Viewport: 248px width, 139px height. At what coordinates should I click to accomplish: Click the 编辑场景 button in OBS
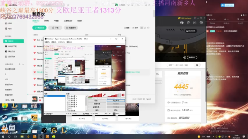click(x=97, y=104)
